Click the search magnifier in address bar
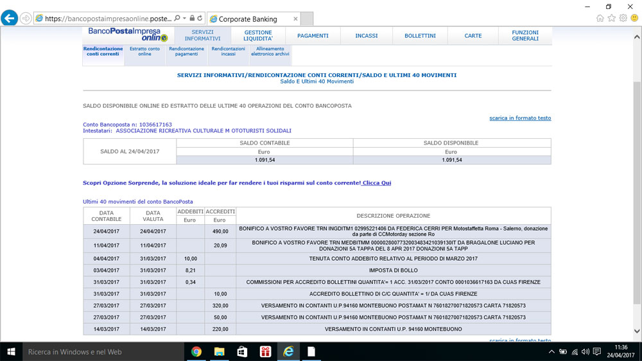642x361 pixels. (x=177, y=19)
